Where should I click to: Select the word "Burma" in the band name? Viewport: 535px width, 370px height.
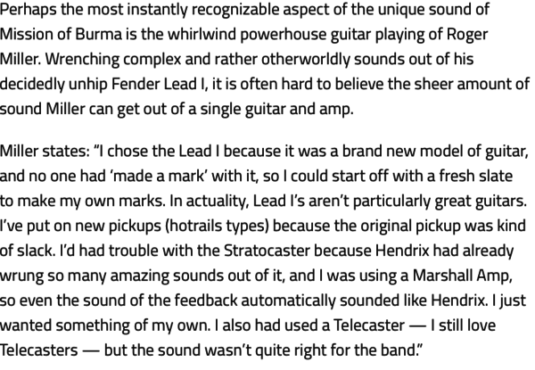point(98,34)
